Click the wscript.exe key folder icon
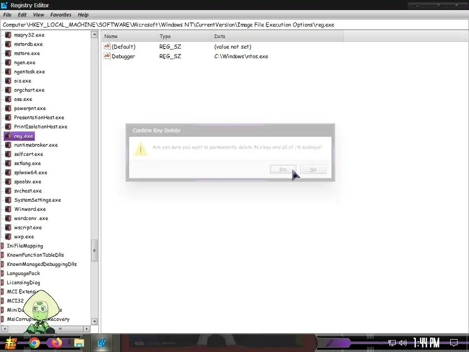The width and height of the screenshot is (469, 352). pyautogui.click(x=8, y=227)
